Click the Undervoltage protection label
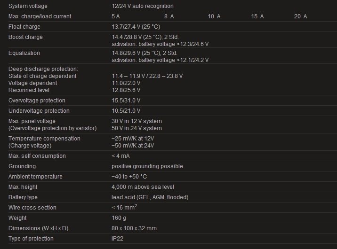This screenshot has width=337, height=249. [x=39, y=111]
